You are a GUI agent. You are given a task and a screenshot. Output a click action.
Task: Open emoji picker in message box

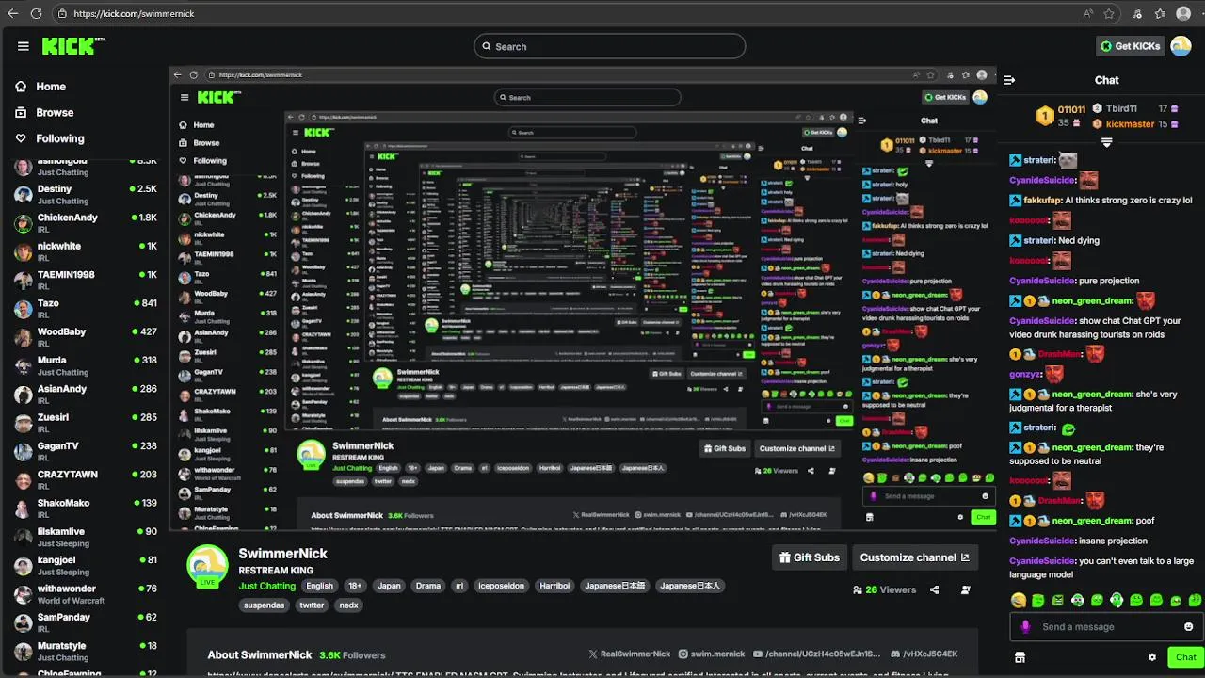click(x=1188, y=627)
